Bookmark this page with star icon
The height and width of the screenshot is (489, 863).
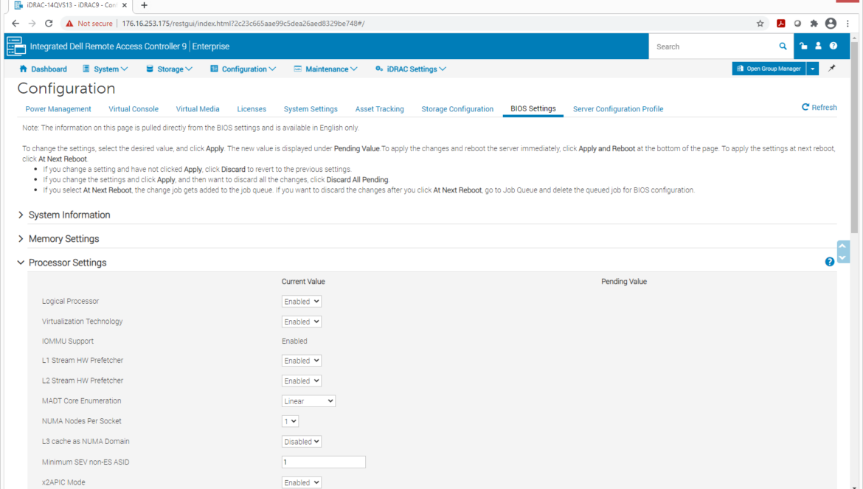(x=760, y=23)
